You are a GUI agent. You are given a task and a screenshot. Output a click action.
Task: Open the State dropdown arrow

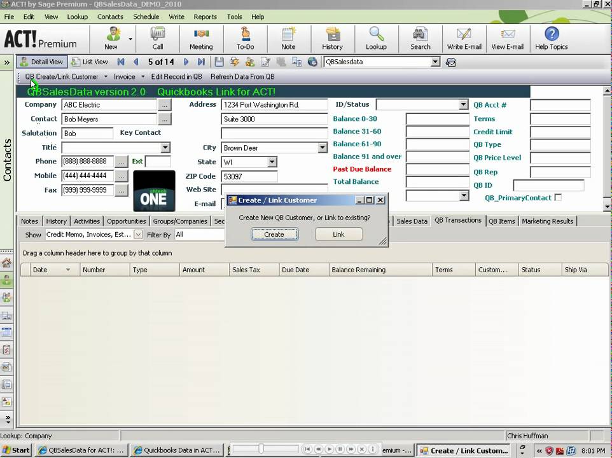(272, 162)
